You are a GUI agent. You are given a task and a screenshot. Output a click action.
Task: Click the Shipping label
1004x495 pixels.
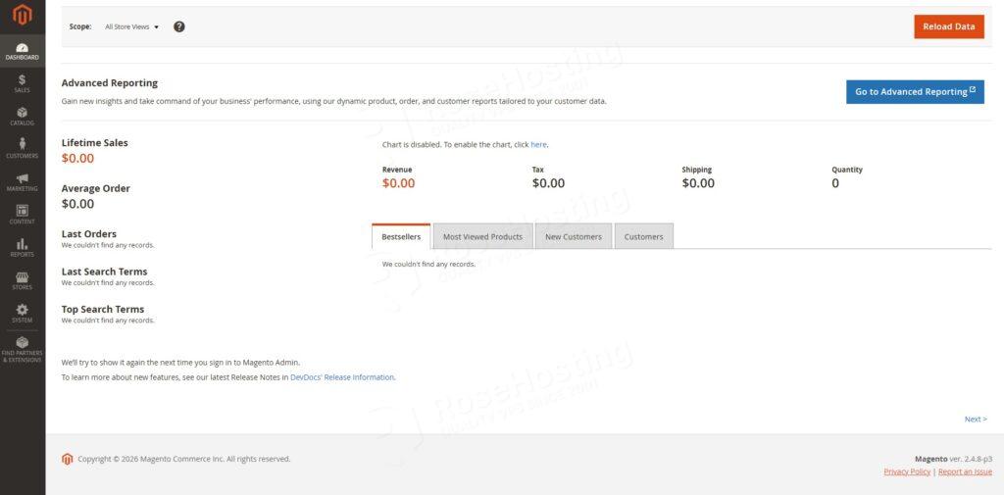[697, 170]
